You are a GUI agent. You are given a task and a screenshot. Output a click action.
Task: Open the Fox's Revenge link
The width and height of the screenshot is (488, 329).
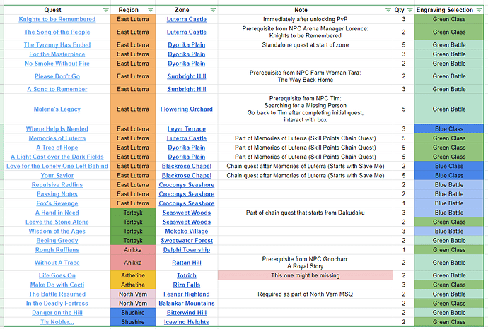click(x=57, y=203)
